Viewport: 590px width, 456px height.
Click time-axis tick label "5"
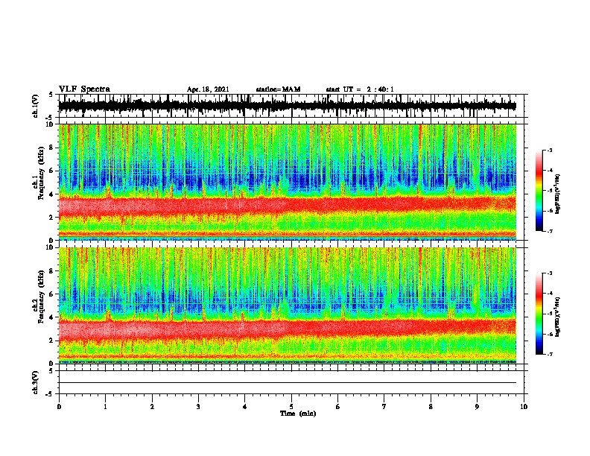coord(291,407)
